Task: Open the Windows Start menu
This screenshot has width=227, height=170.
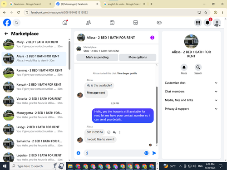Action: tap(5, 166)
